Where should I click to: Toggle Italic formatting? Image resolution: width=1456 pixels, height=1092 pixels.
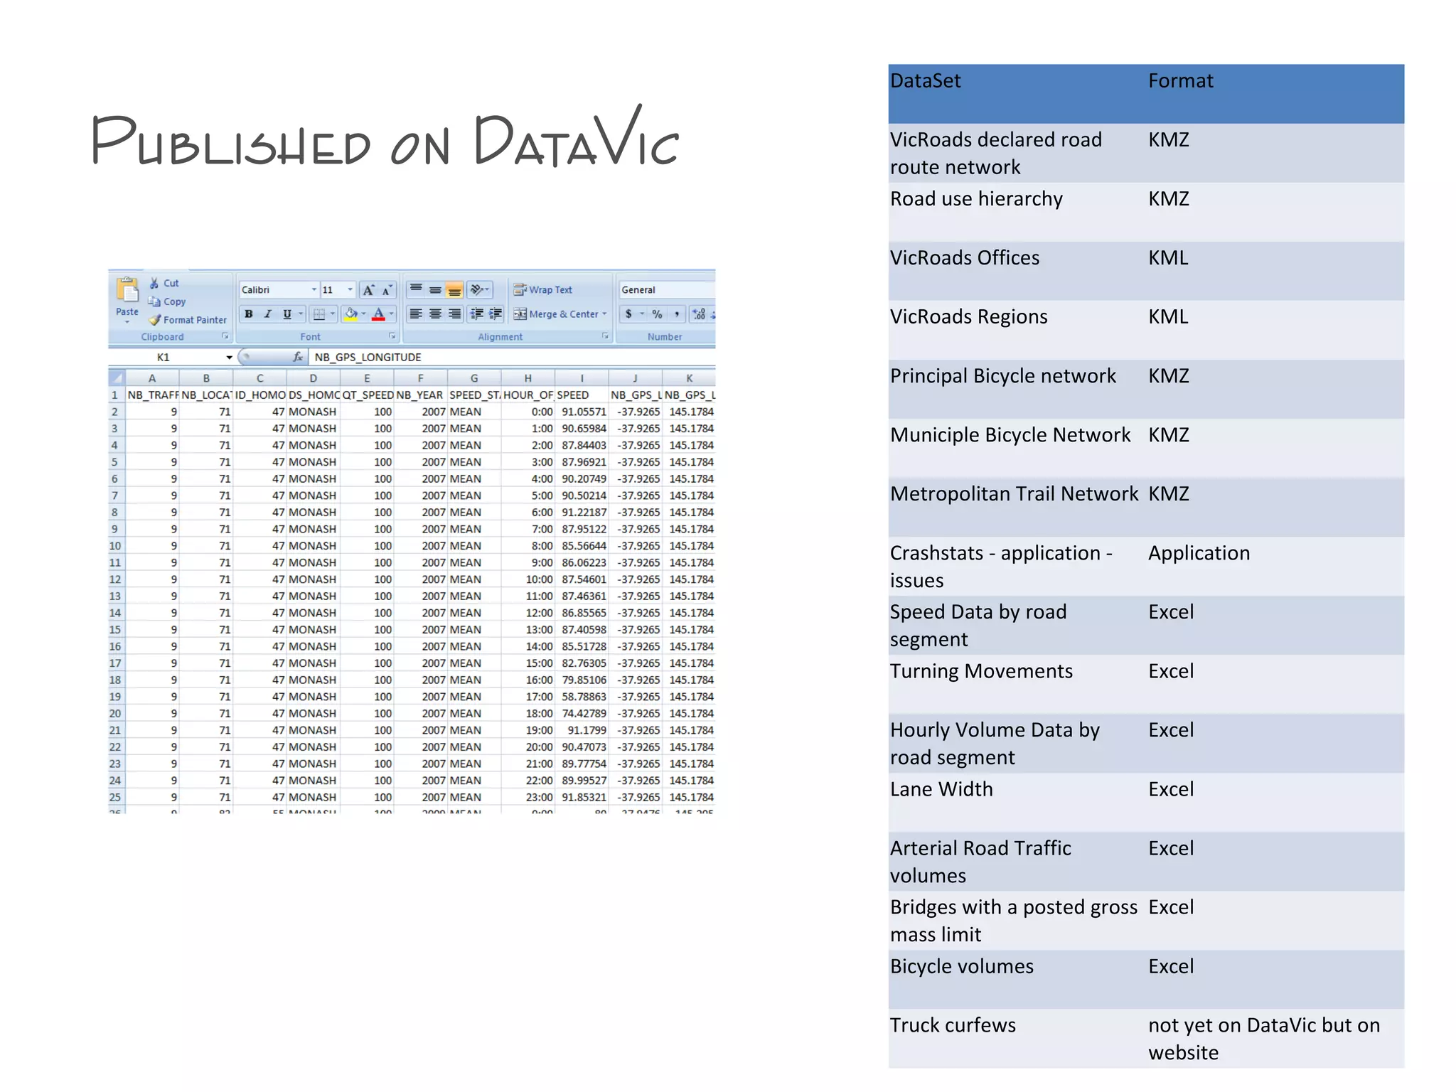[268, 314]
